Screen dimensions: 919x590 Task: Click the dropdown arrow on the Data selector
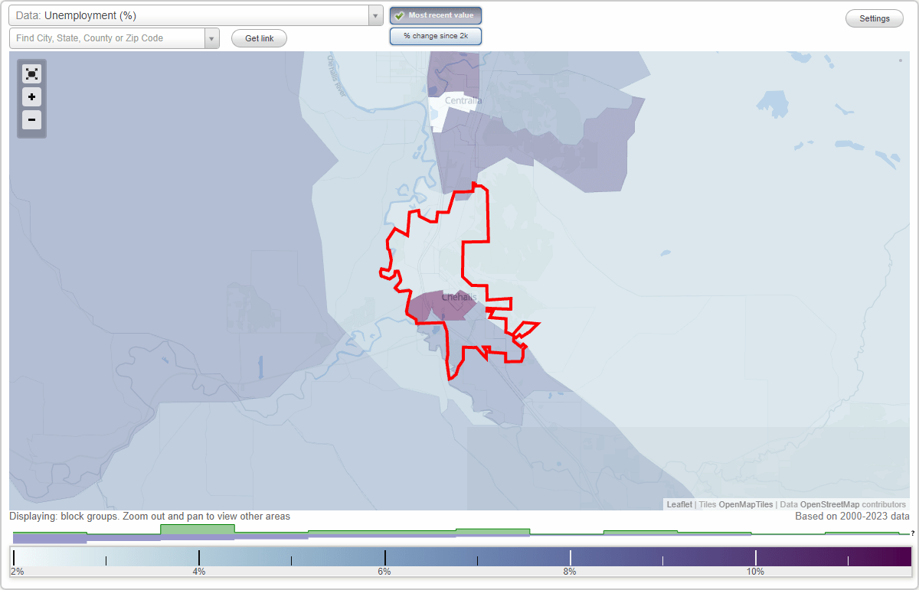click(374, 15)
